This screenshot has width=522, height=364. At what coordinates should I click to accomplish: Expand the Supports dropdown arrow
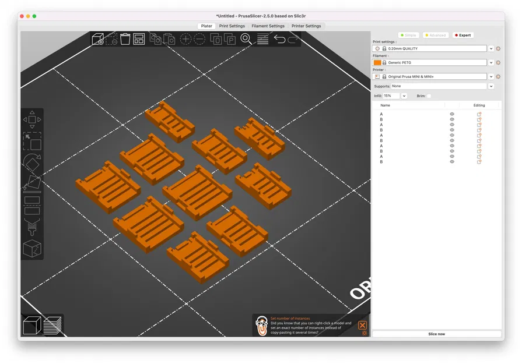[491, 86]
